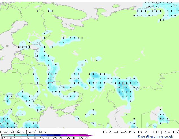Pick the 20–25 mm legend color swatch
The image size is (179, 139).
tap(50, 135)
